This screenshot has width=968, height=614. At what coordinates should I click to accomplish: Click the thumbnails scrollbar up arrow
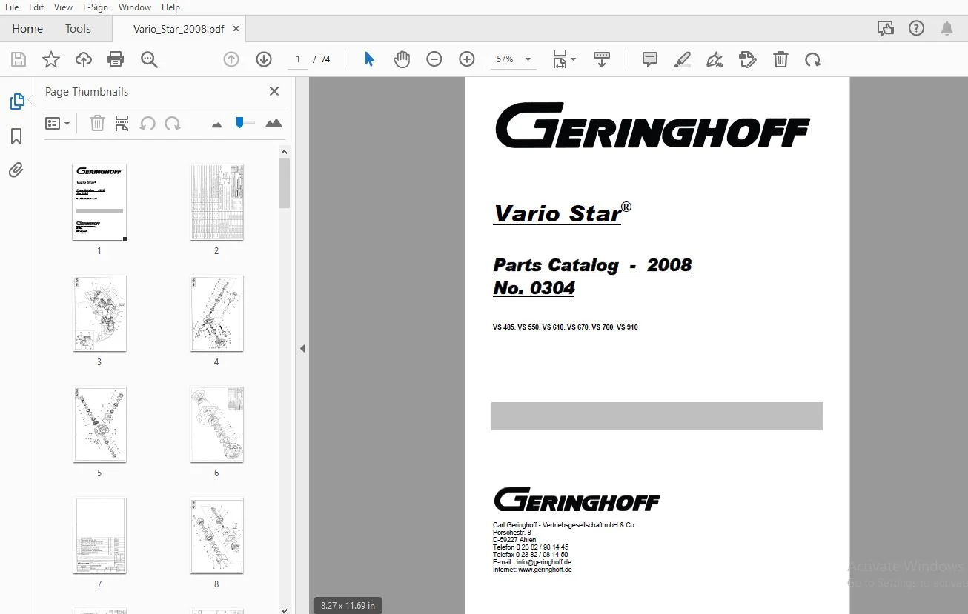(x=284, y=152)
